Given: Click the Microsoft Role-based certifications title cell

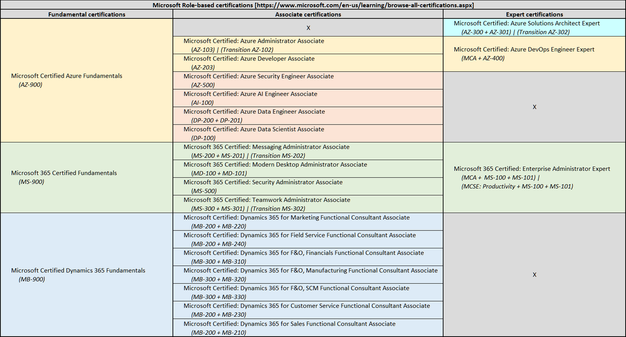Looking at the screenshot, I should 313,5.
